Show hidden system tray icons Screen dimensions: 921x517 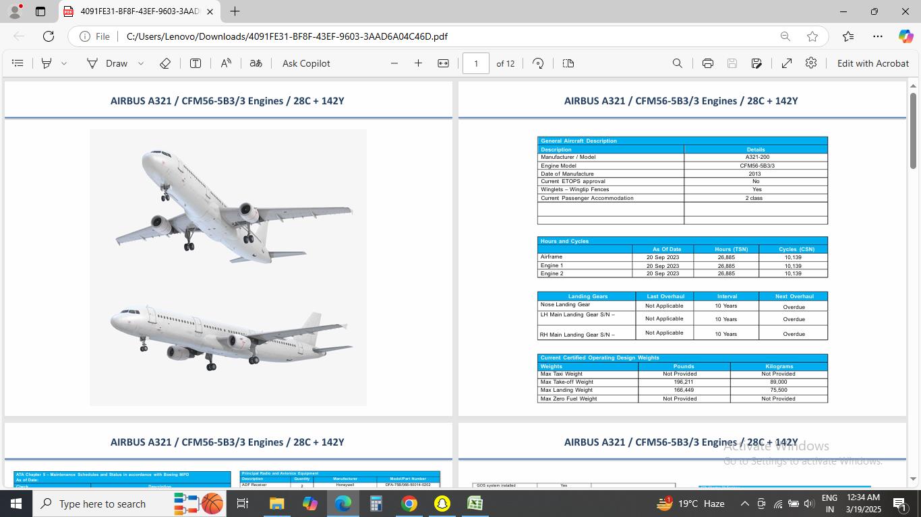(x=744, y=504)
